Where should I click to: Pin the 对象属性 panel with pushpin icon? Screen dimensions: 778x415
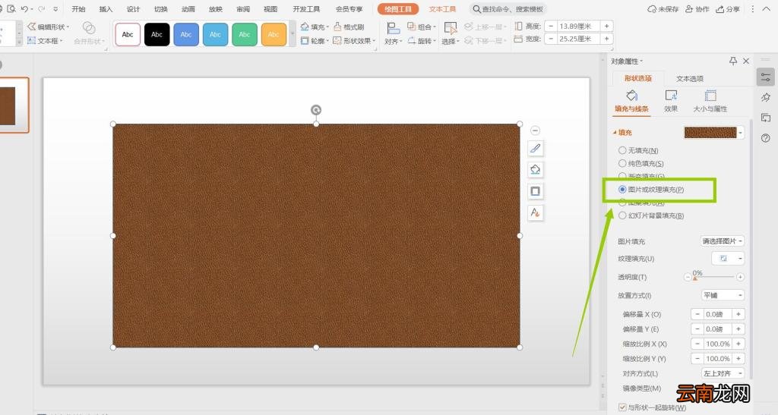pyautogui.click(x=733, y=61)
